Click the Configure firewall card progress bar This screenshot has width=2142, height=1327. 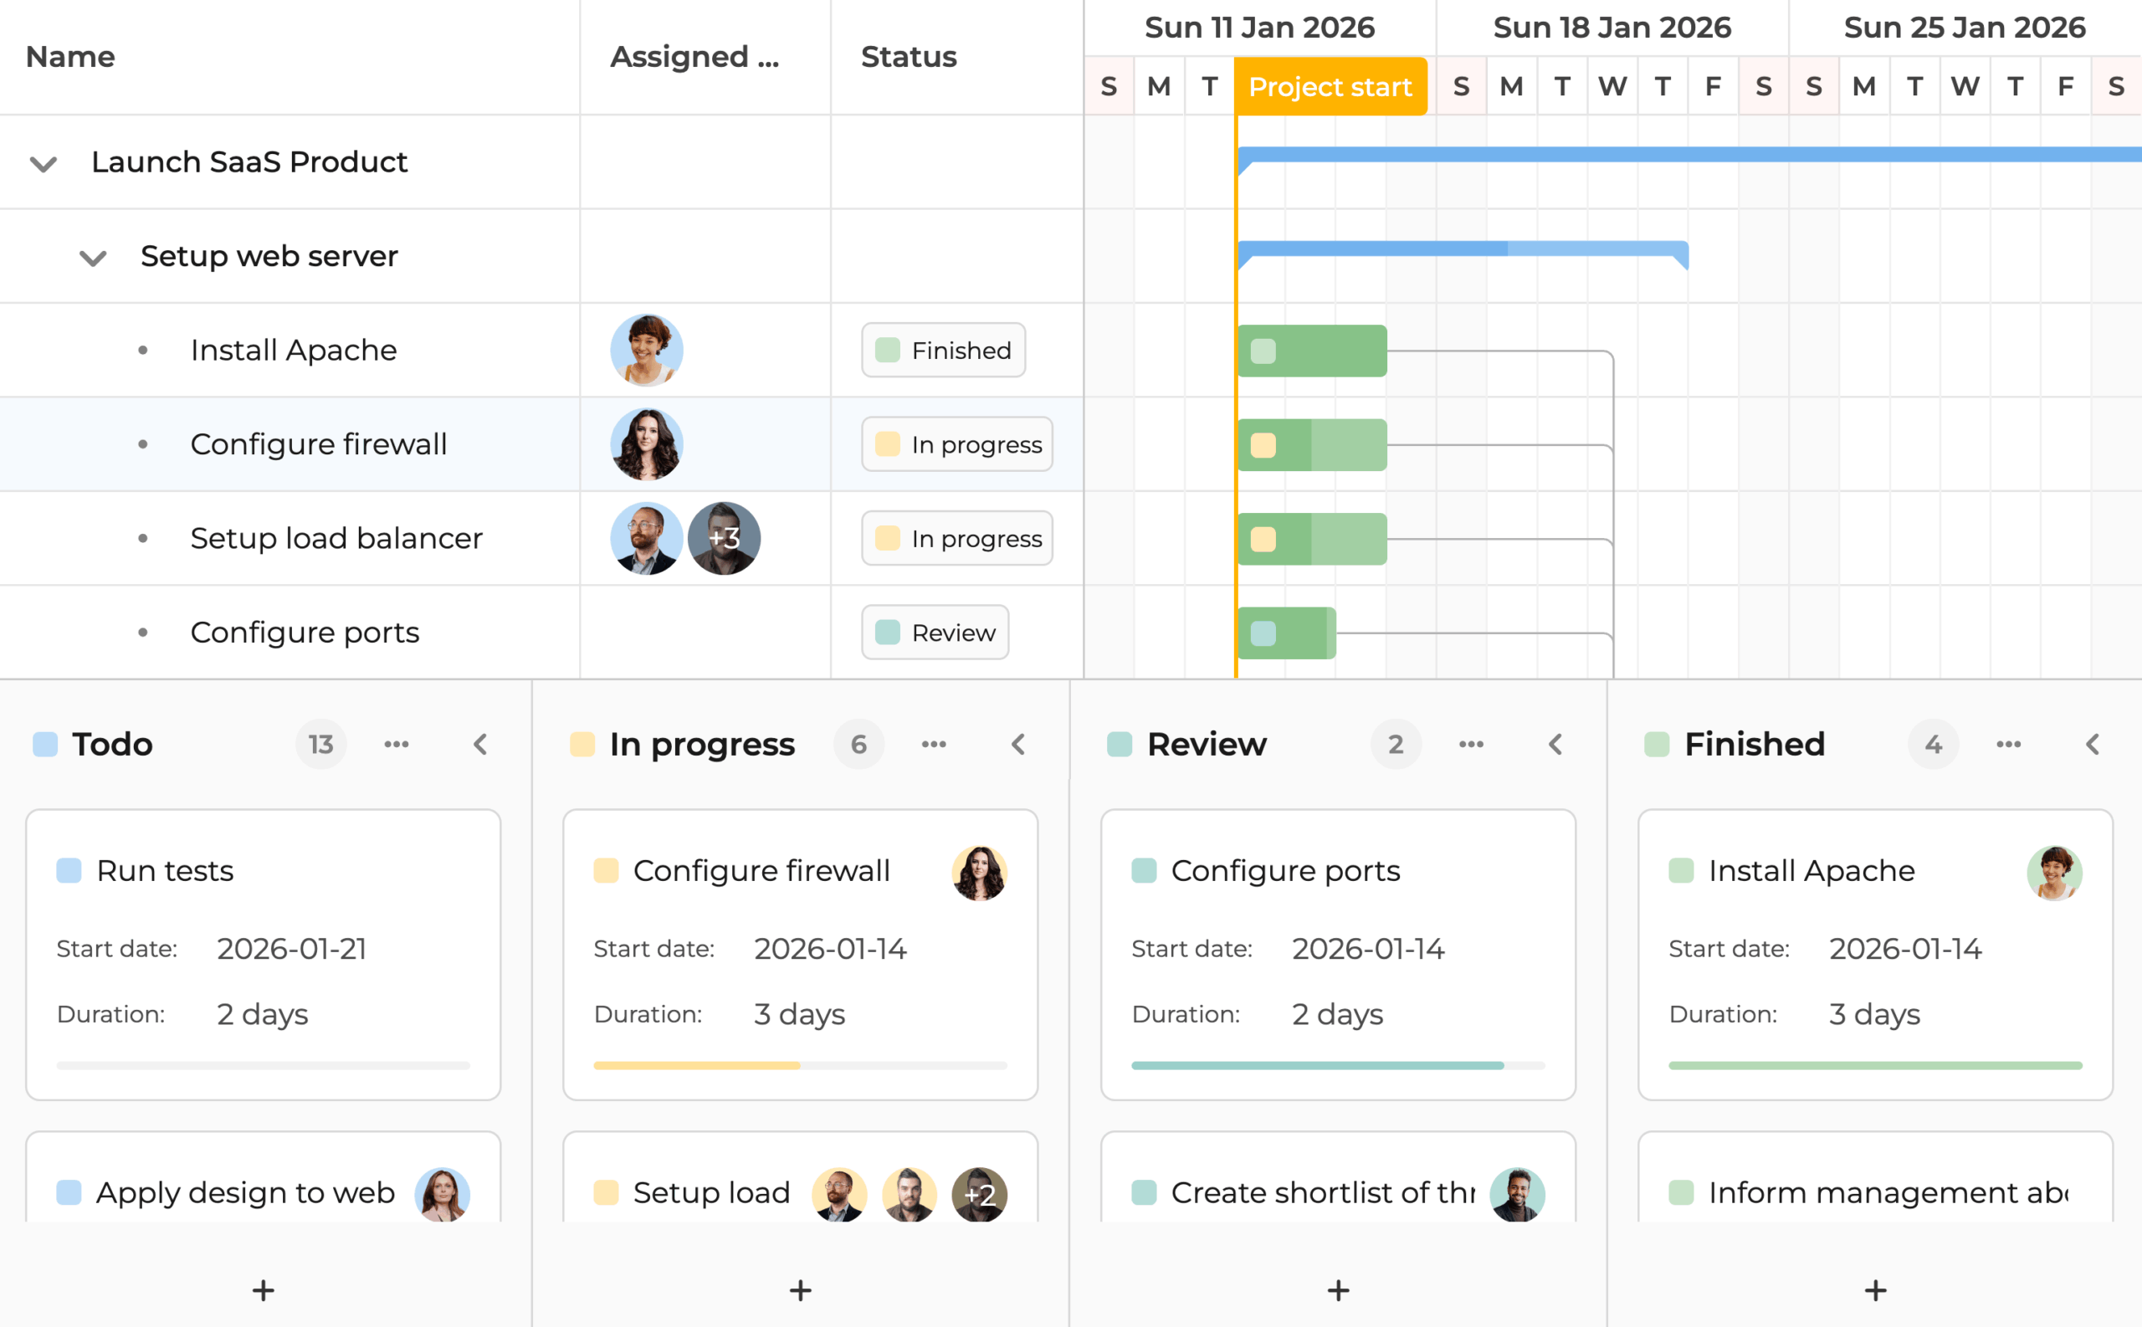tap(799, 1065)
